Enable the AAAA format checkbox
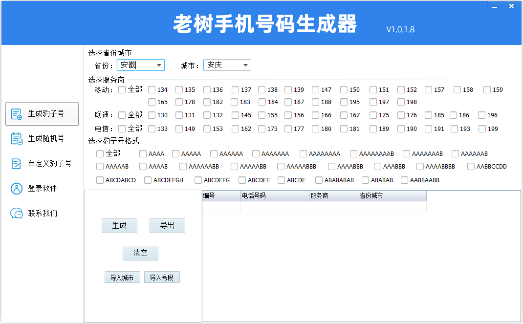The height and width of the screenshot is (324, 523). tap(143, 153)
